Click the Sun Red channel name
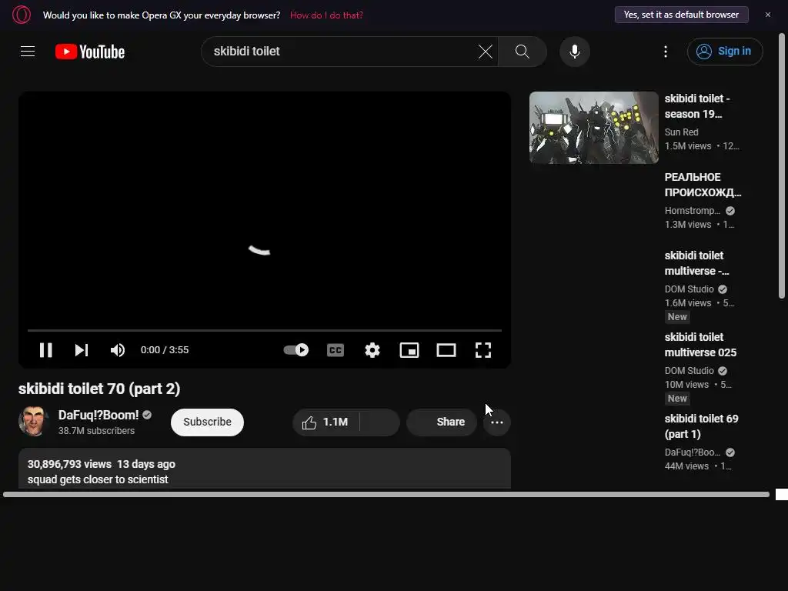The height and width of the screenshot is (591, 788). [681, 132]
